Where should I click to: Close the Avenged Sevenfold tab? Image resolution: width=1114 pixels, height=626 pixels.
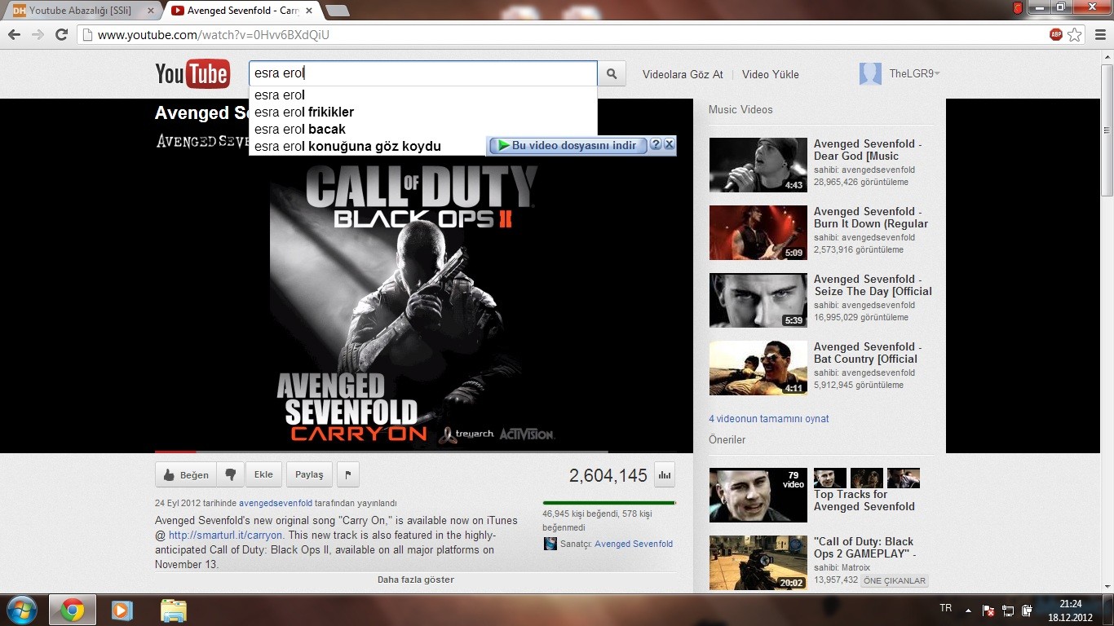tap(309, 11)
